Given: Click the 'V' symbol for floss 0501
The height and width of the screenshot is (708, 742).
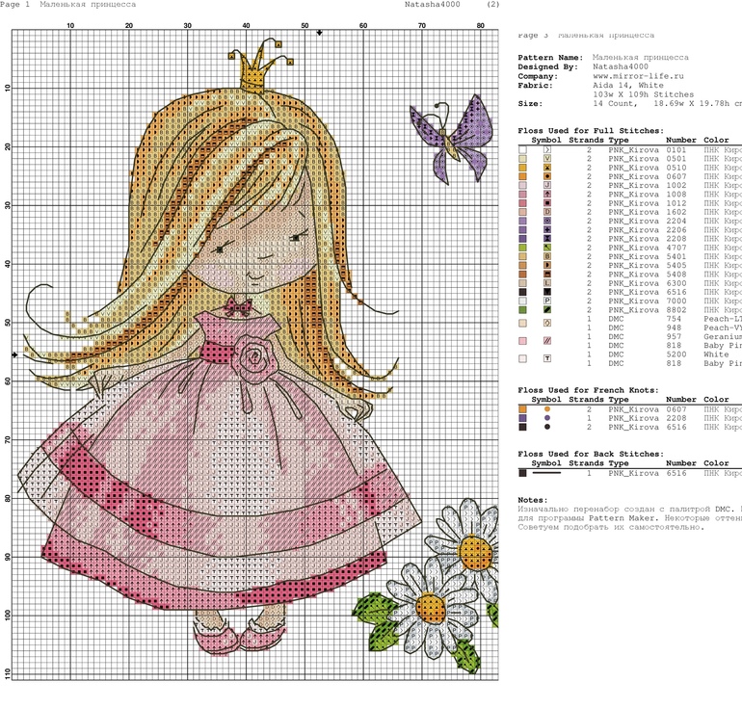Looking at the screenshot, I should [547, 159].
